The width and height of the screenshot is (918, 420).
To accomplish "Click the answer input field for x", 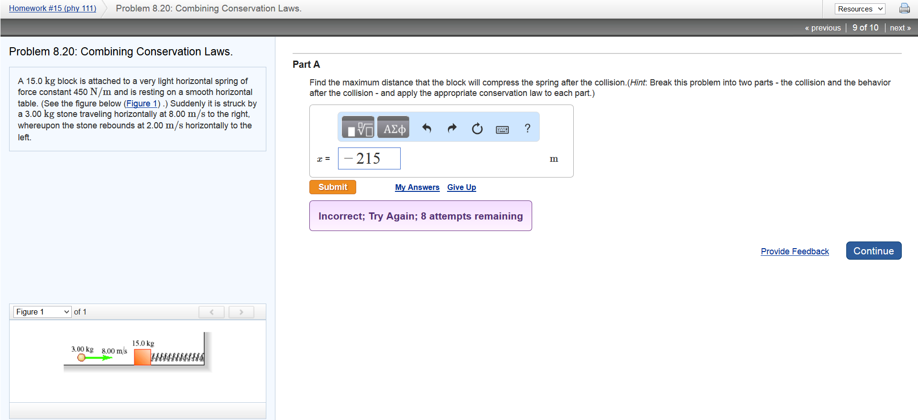I will click(369, 158).
